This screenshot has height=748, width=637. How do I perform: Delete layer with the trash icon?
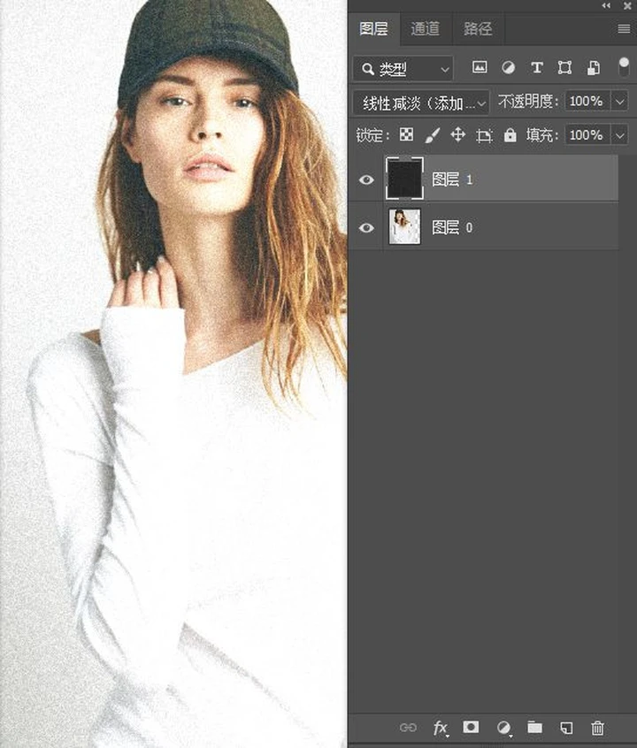click(x=597, y=727)
